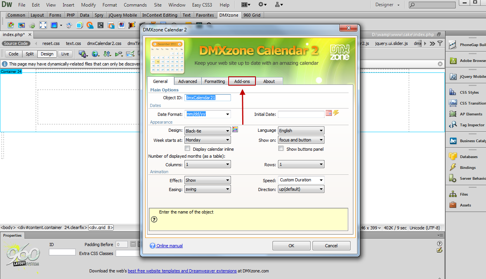Open the Designer workspace switcher
This screenshot has height=279, width=486.
click(x=387, y=5)
